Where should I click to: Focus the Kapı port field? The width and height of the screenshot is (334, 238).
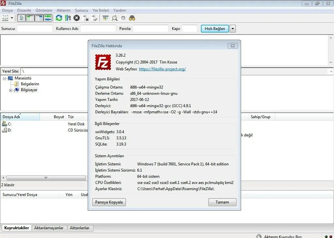[190, 29]
